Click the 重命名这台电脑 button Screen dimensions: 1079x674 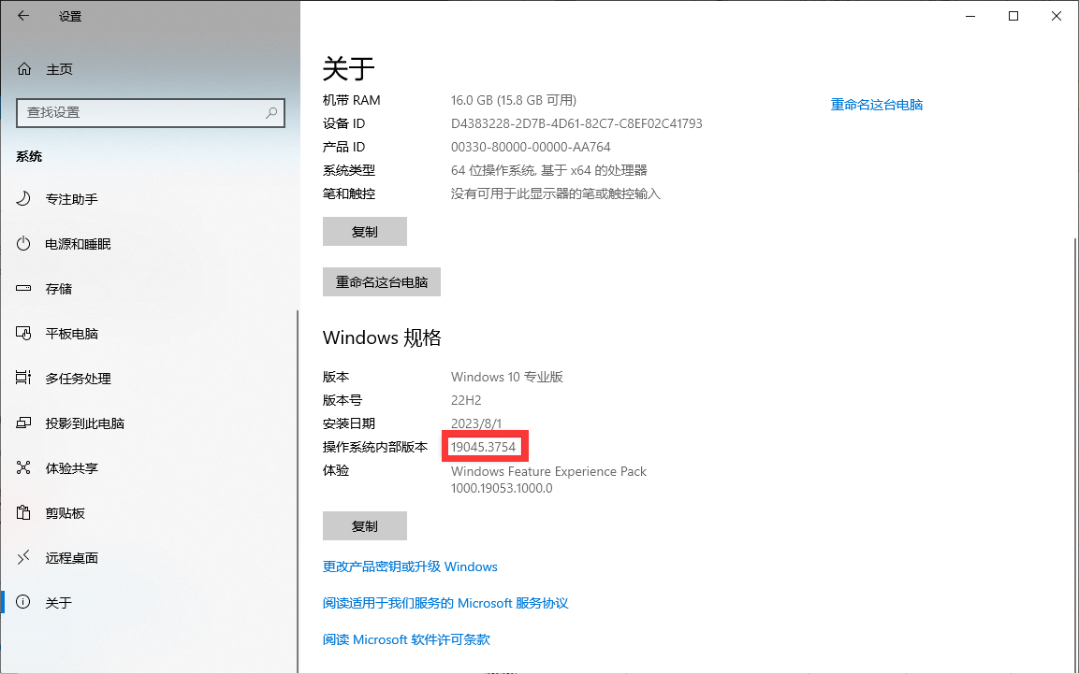(x=382, y=281)
